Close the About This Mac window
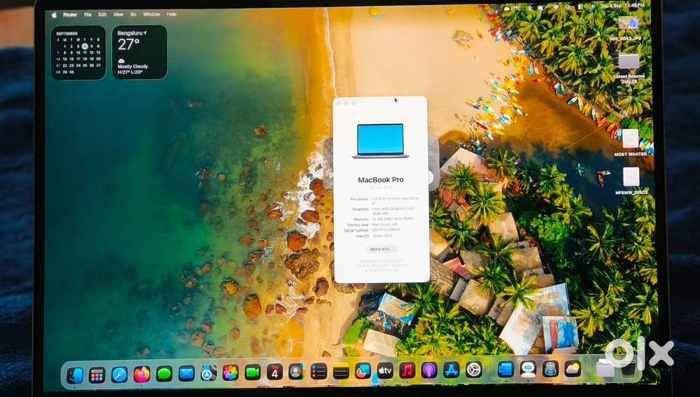700x397 pixels. point(338,103)
